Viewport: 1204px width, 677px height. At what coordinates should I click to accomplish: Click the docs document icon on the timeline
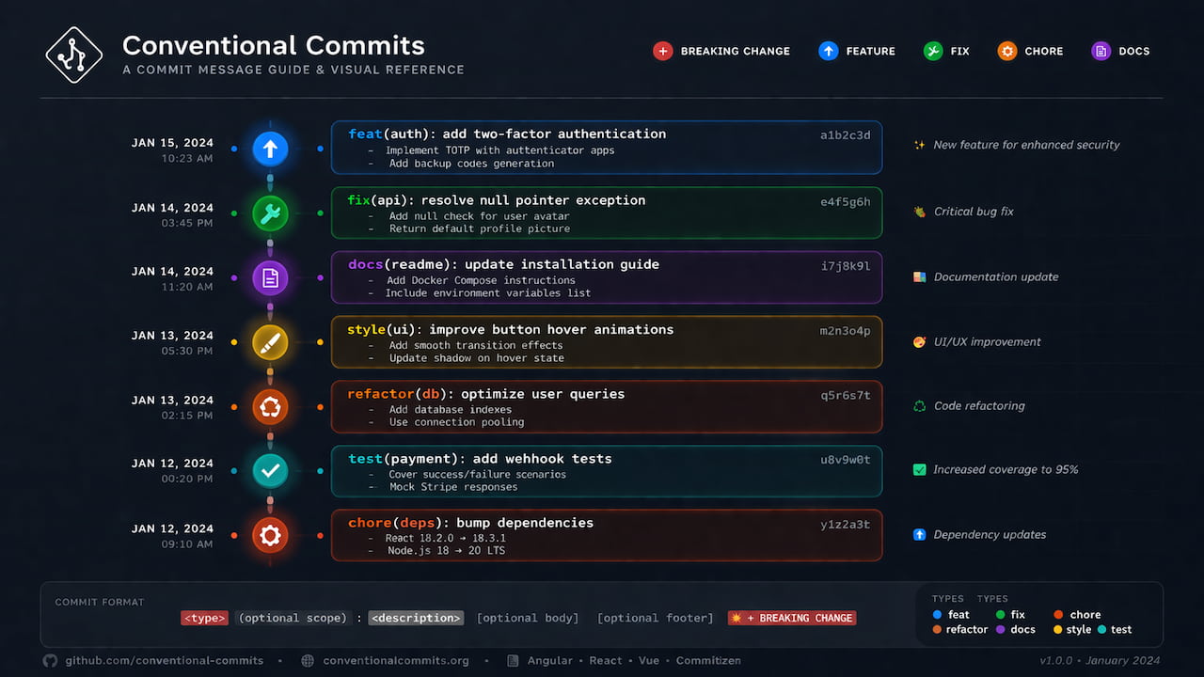(270, 277)
